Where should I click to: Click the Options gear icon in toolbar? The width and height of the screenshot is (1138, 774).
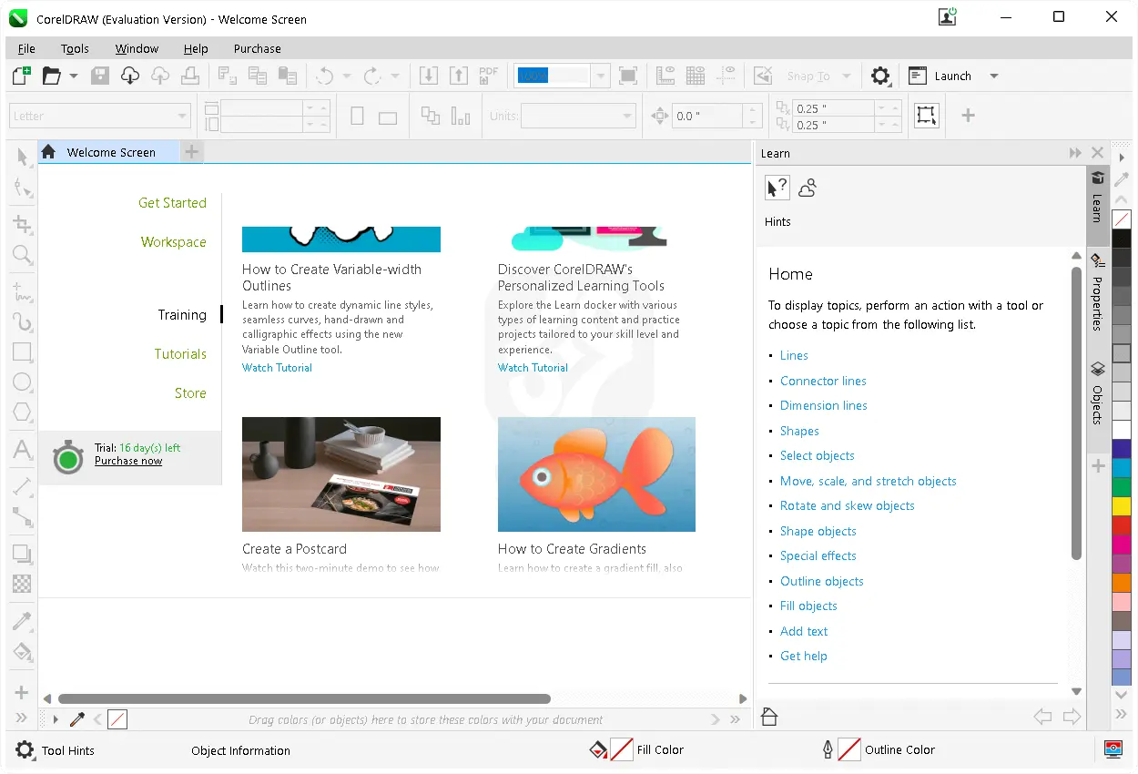880,76
